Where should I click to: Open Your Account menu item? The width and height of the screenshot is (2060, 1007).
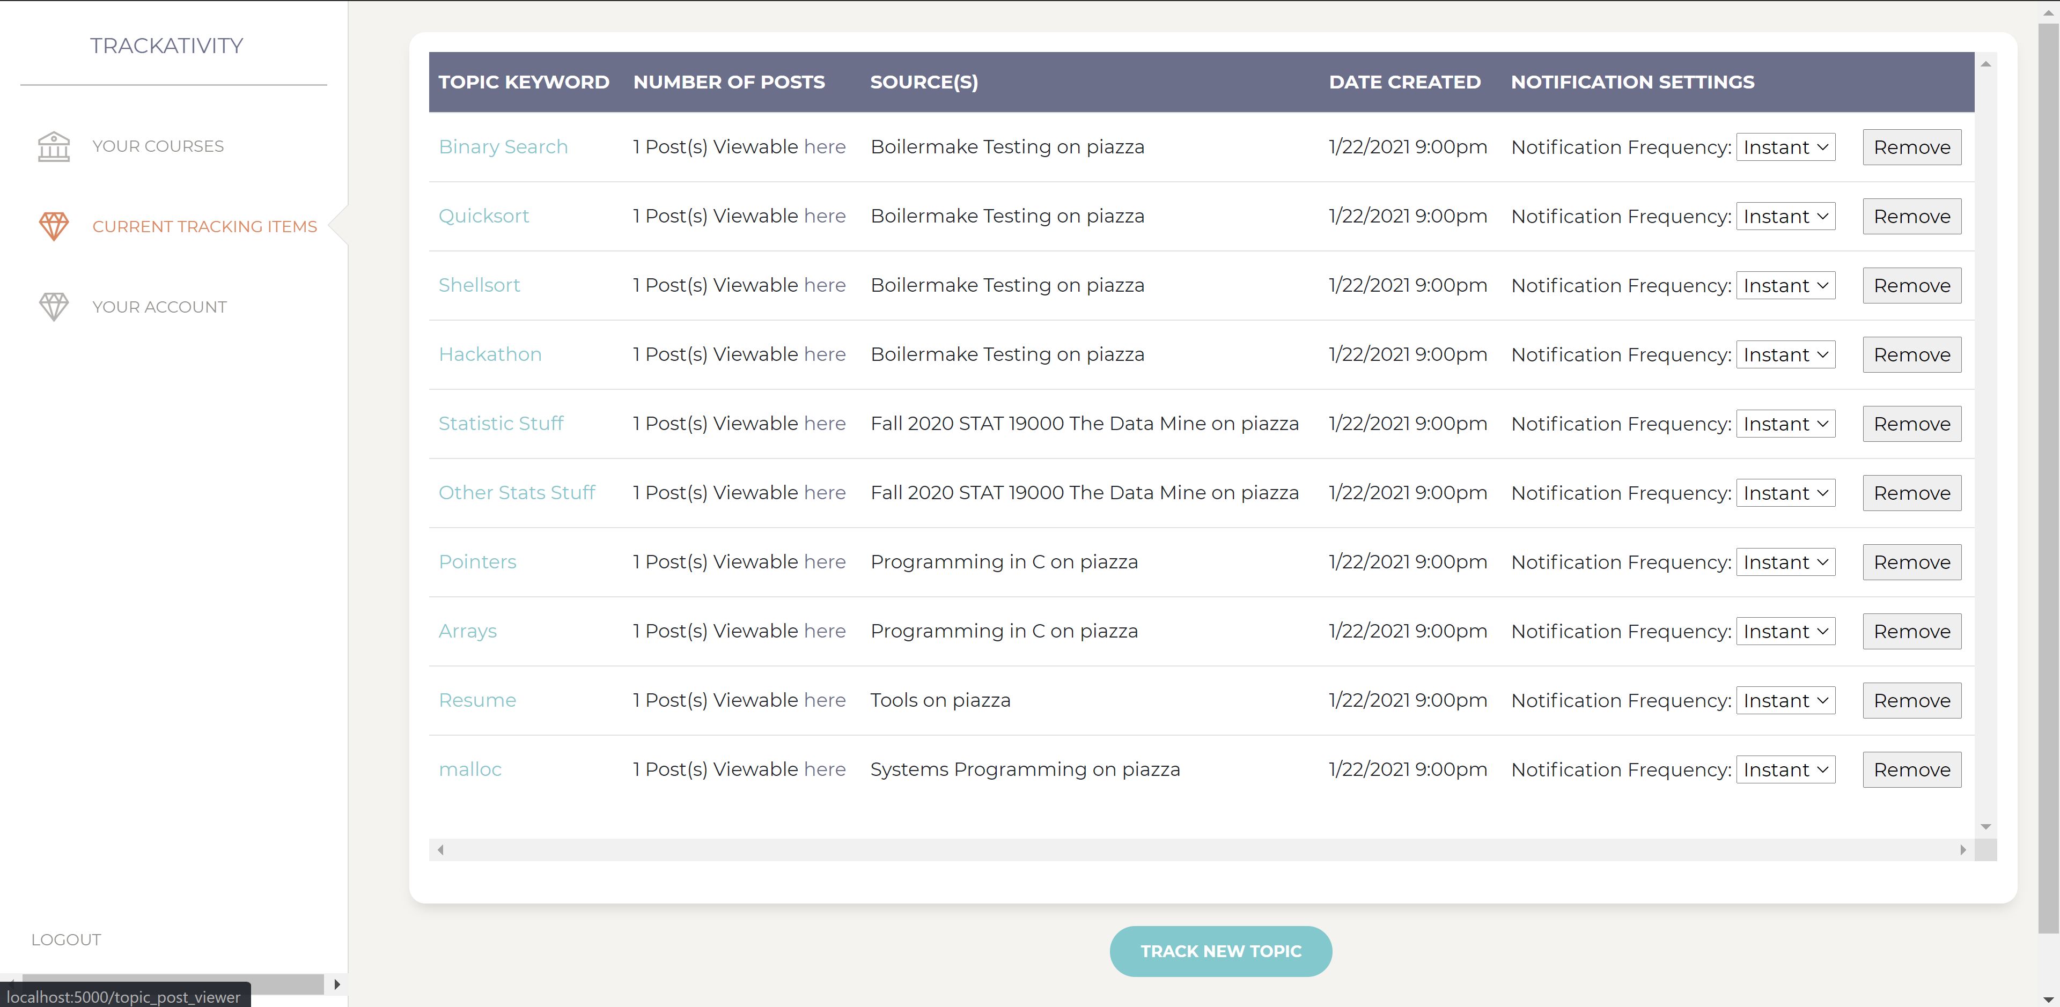click(159, 307)
